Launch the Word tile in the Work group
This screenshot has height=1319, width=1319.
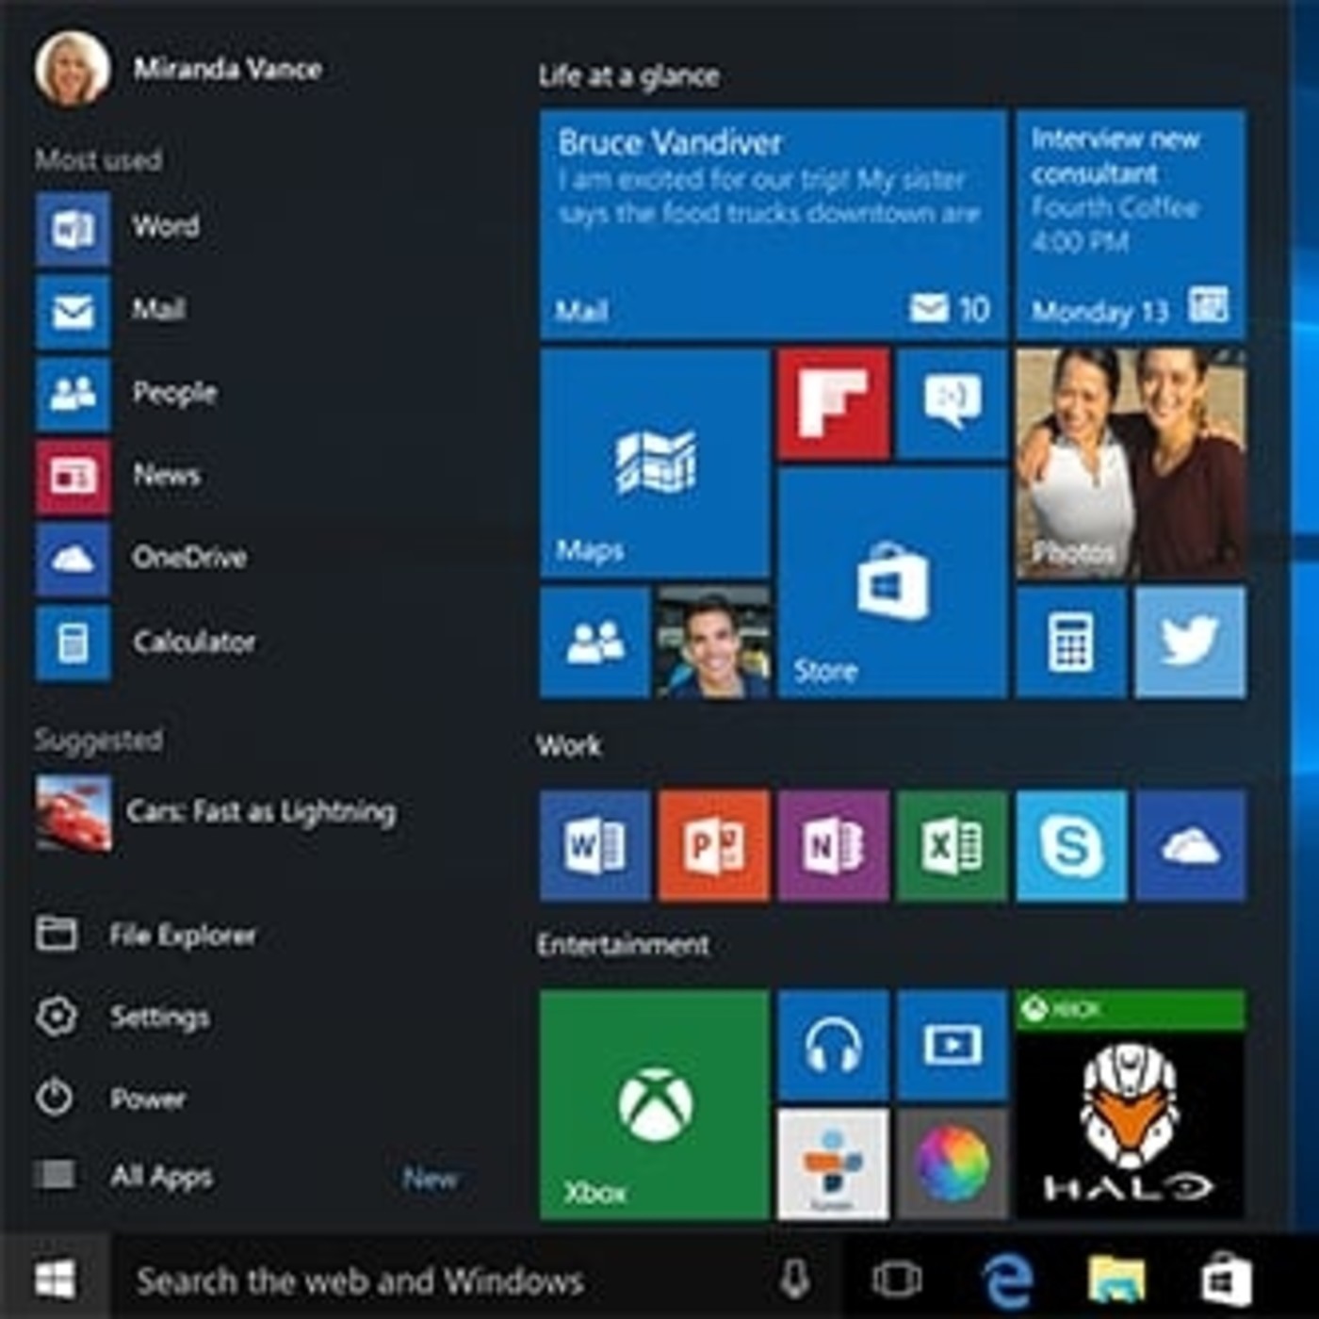594,846
